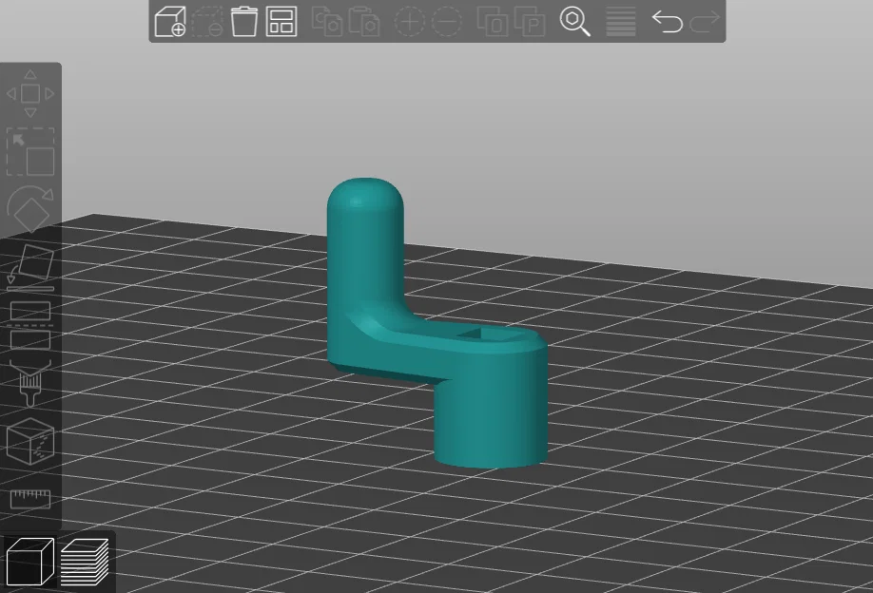This screenshot has width=873, height=593.
Task: Open the Measure tool
Action: 30,497
